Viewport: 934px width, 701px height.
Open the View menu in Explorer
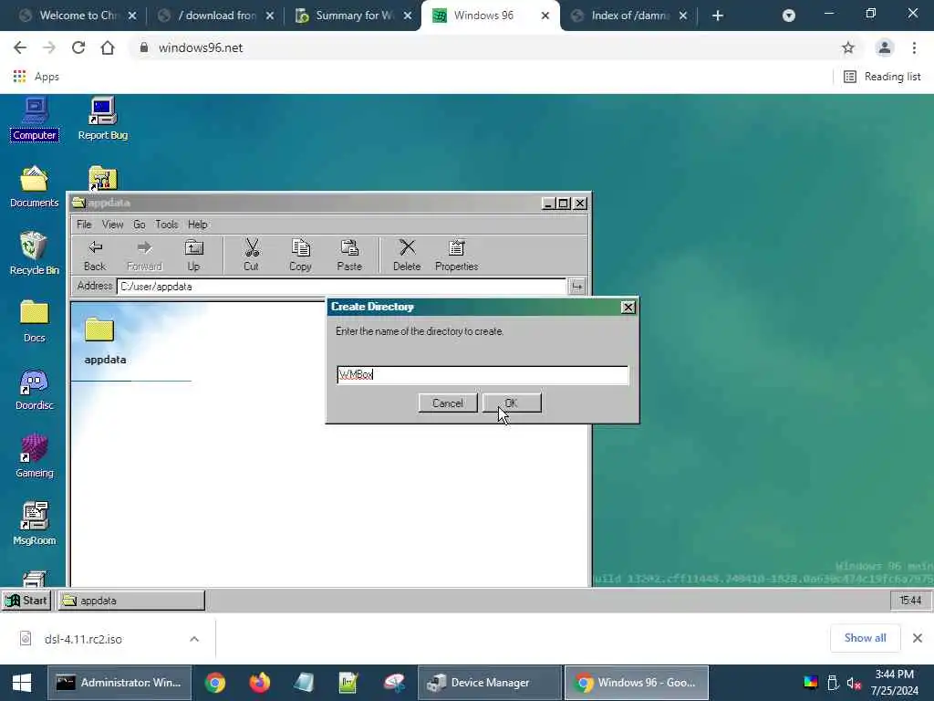point(112,225)
